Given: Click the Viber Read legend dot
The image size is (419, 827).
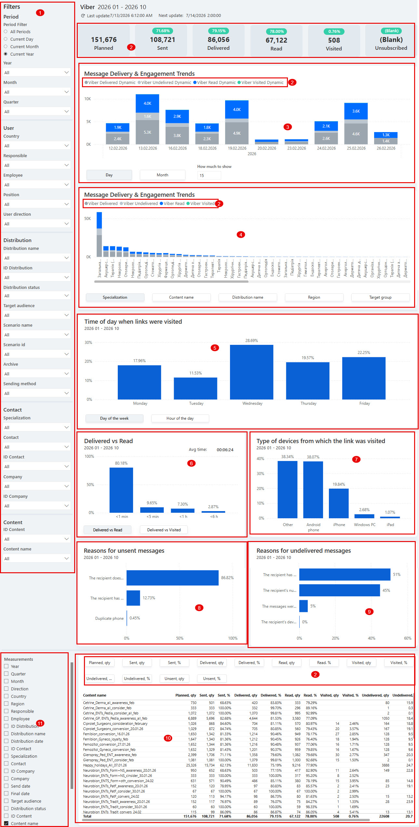Looking at the screenshot, I should (x=161, y=204).
